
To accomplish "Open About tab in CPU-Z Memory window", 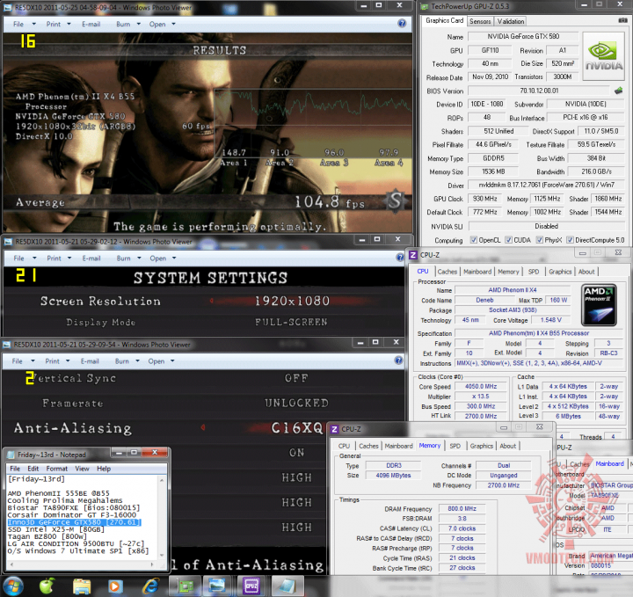I will tap(508, 446).
